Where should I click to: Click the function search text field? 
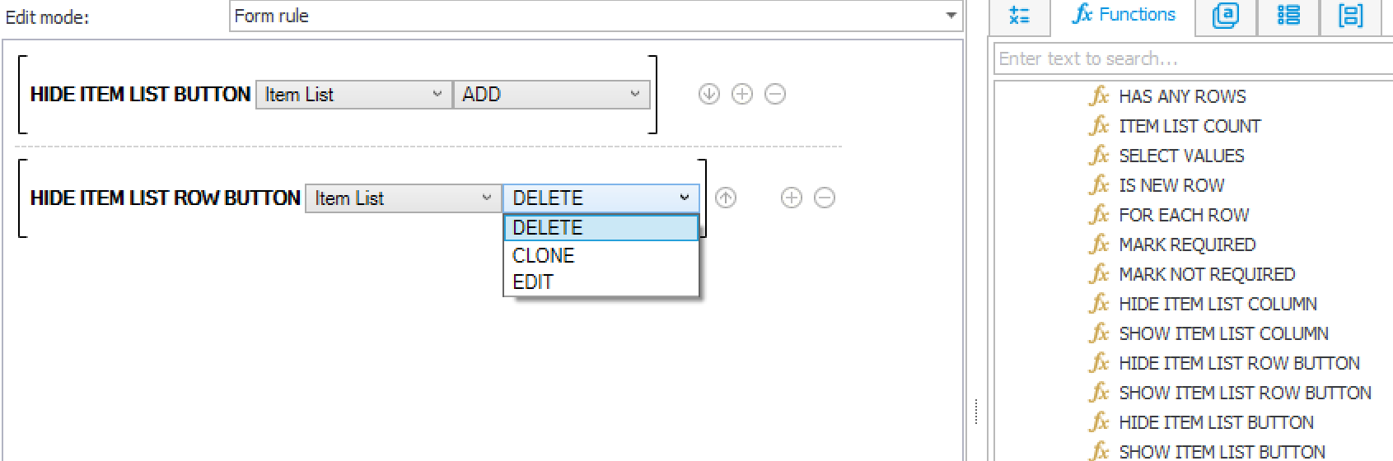coord(1194,58)
